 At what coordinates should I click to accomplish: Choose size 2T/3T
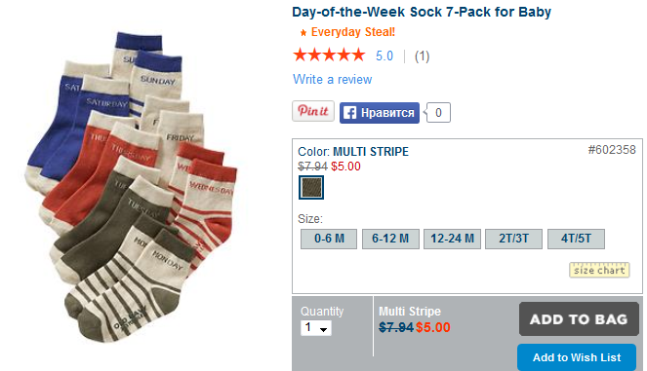pyautogui.click(x=513, y=239)
